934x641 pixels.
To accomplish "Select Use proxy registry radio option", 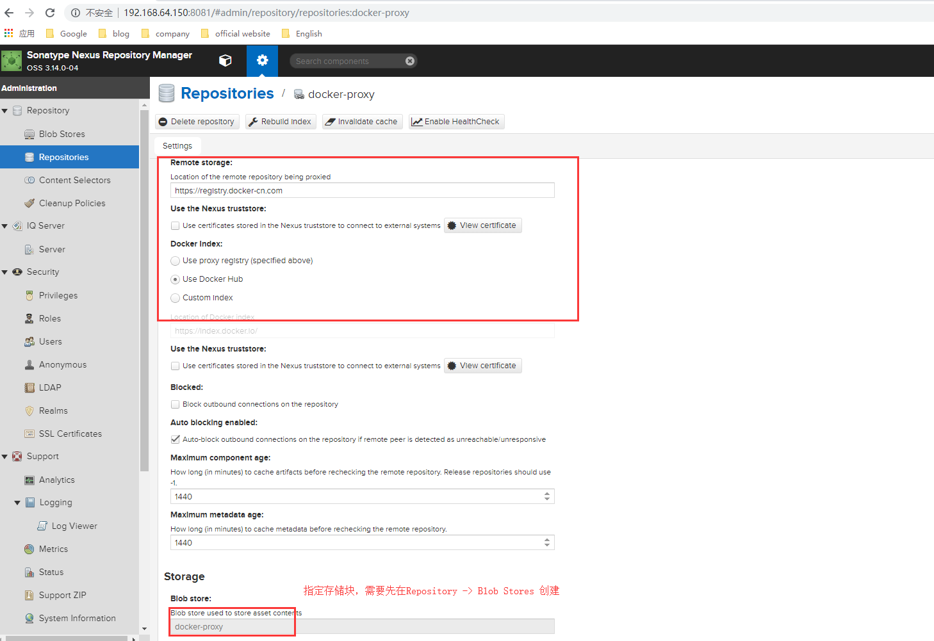I will [x=175, y=261].
